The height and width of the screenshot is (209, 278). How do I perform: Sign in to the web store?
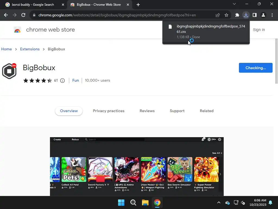tap(259, 30)
